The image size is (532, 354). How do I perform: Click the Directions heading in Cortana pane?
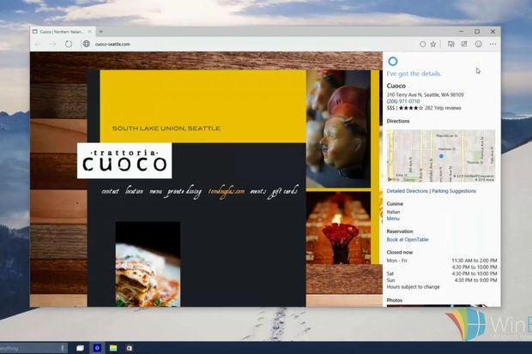398,121
